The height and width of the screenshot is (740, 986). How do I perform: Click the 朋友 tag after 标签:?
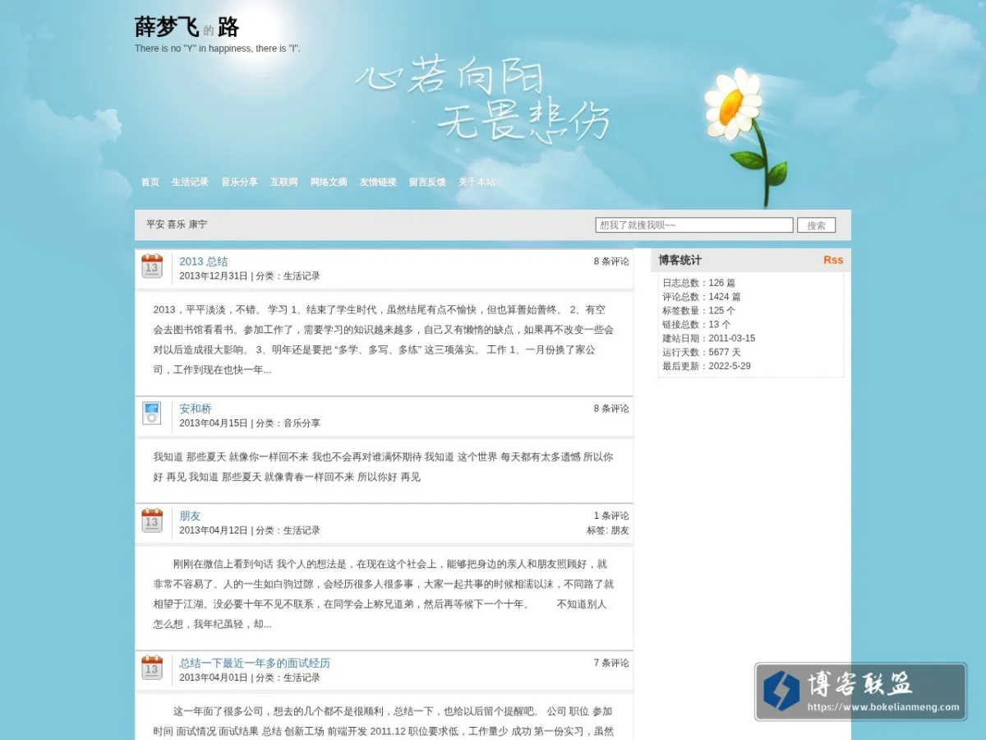click(x=620, y=531)
